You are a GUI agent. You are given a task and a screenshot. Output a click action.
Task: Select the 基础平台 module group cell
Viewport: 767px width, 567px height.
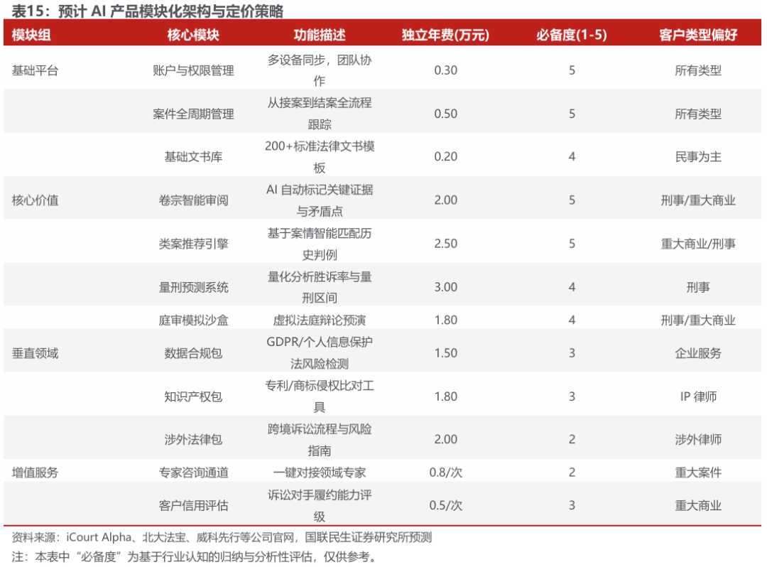click(x=36, y=70)
